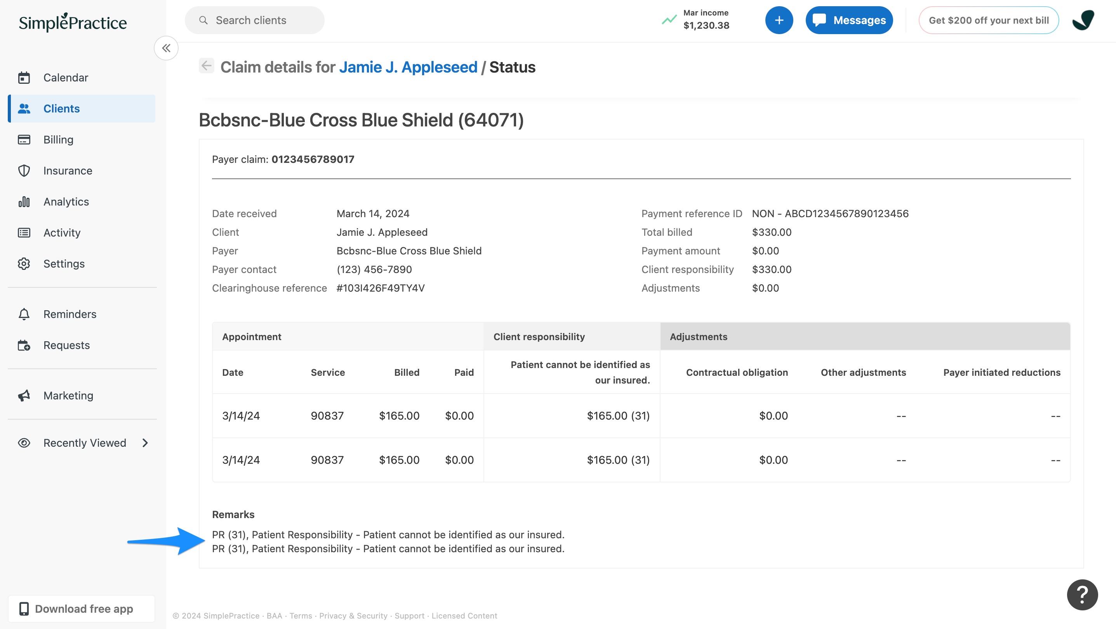Click the Marketing megaphone icon
The width and height of the screenshot is (1116, 629).
(x=24, y=396)
